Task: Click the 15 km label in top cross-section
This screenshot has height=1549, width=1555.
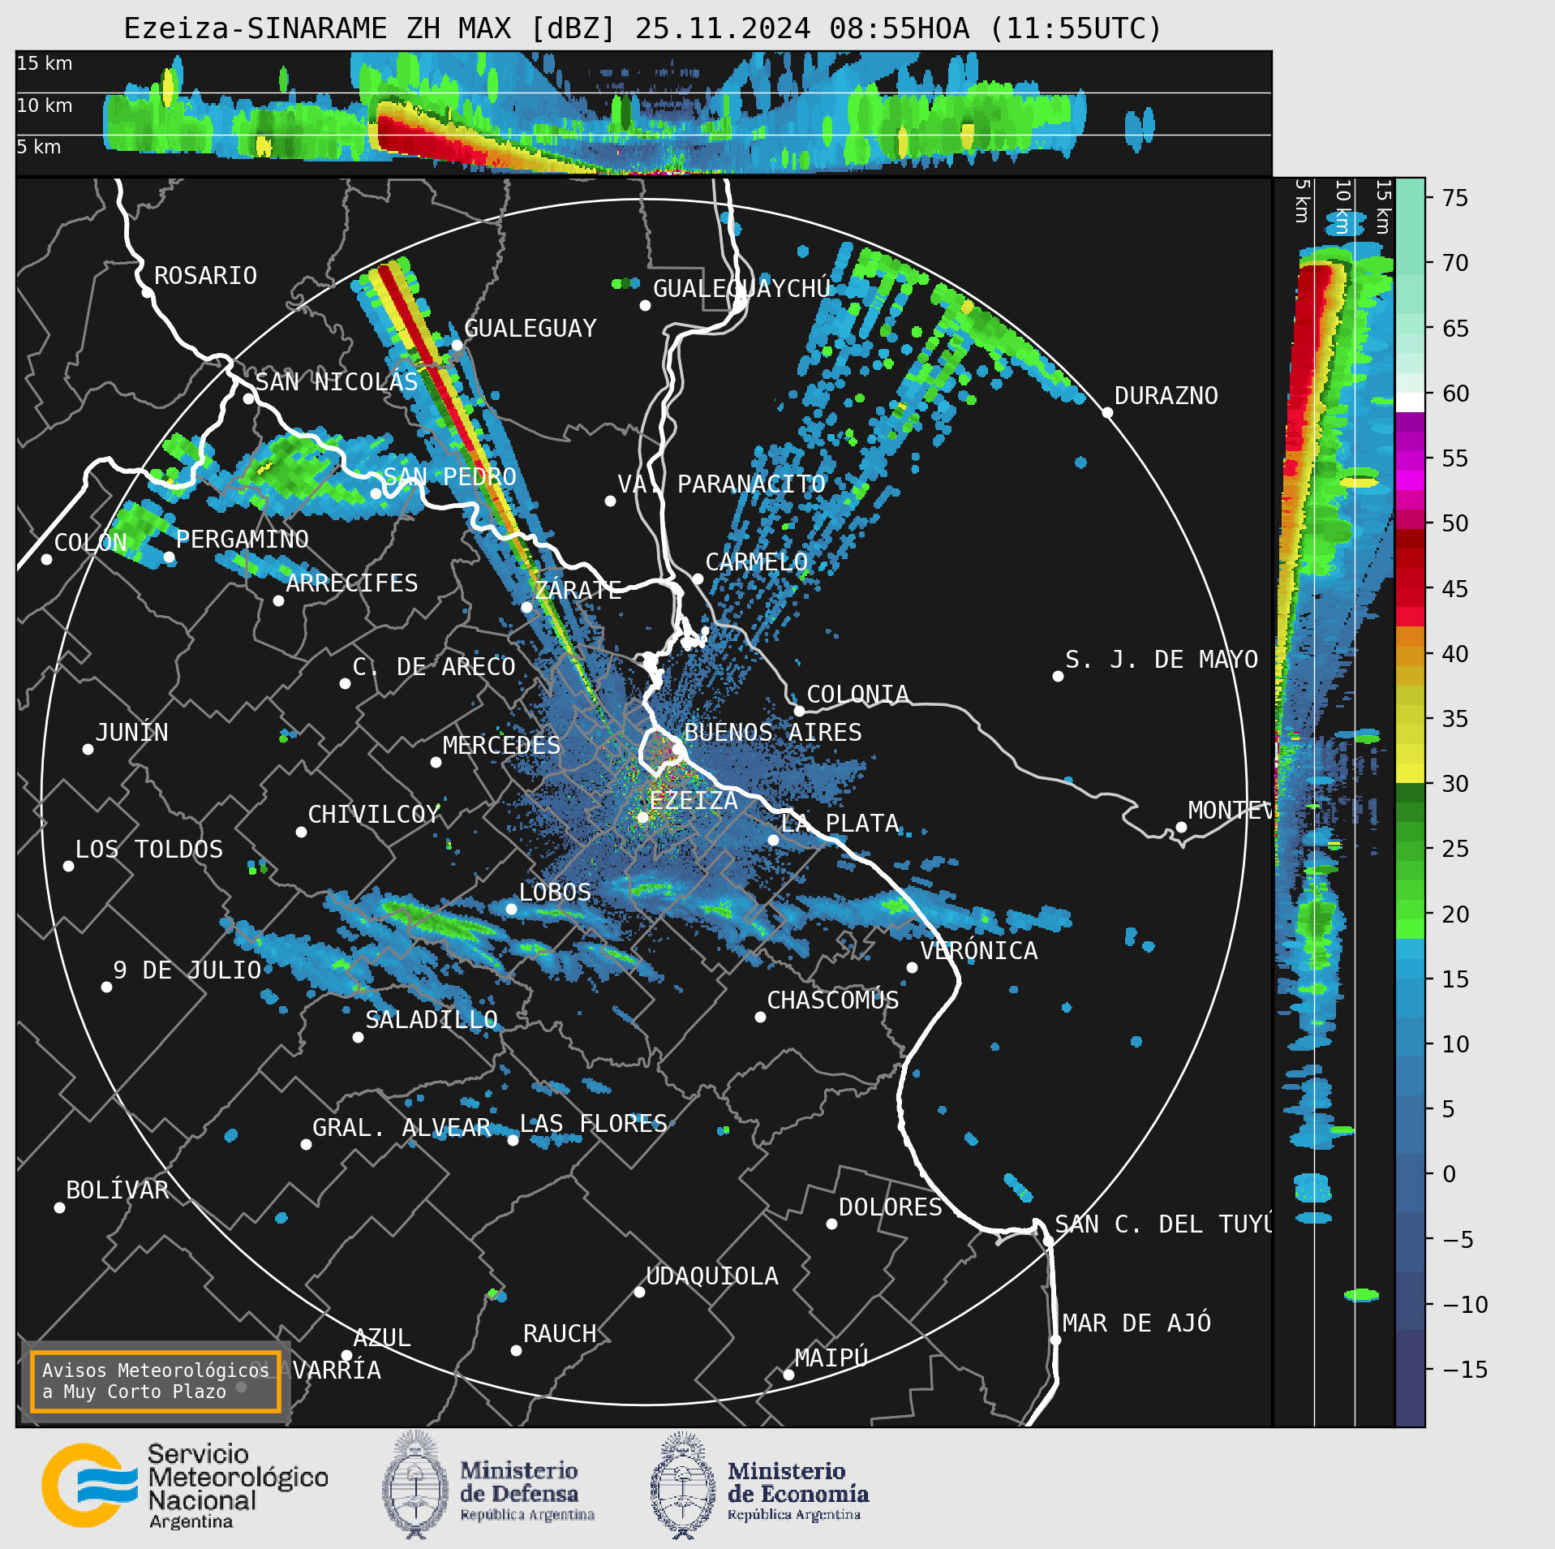Action: point(45,63)
